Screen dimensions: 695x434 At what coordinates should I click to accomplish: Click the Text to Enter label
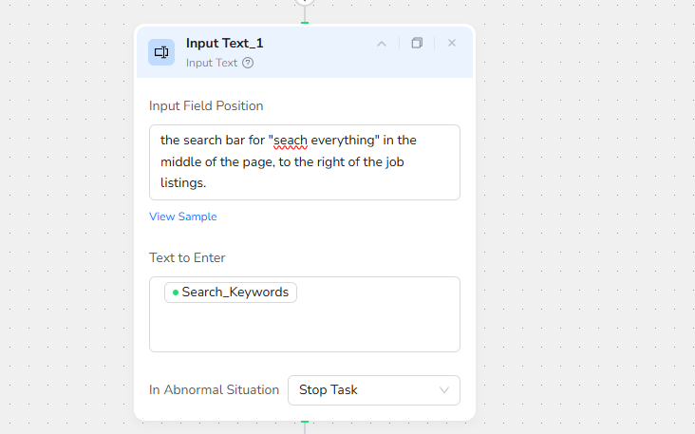187,257
